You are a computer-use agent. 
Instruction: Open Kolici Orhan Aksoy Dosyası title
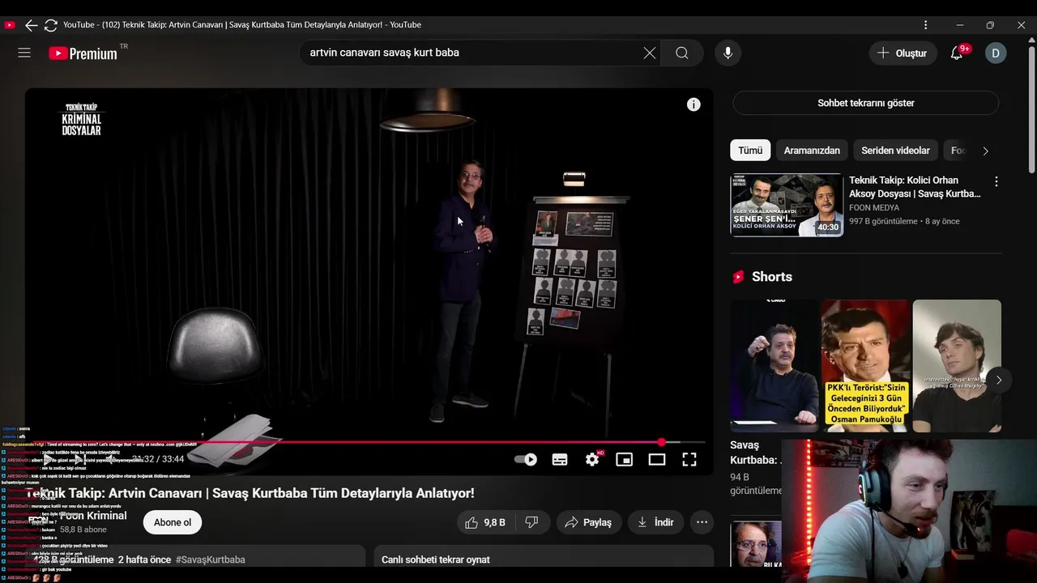(915, 187)
